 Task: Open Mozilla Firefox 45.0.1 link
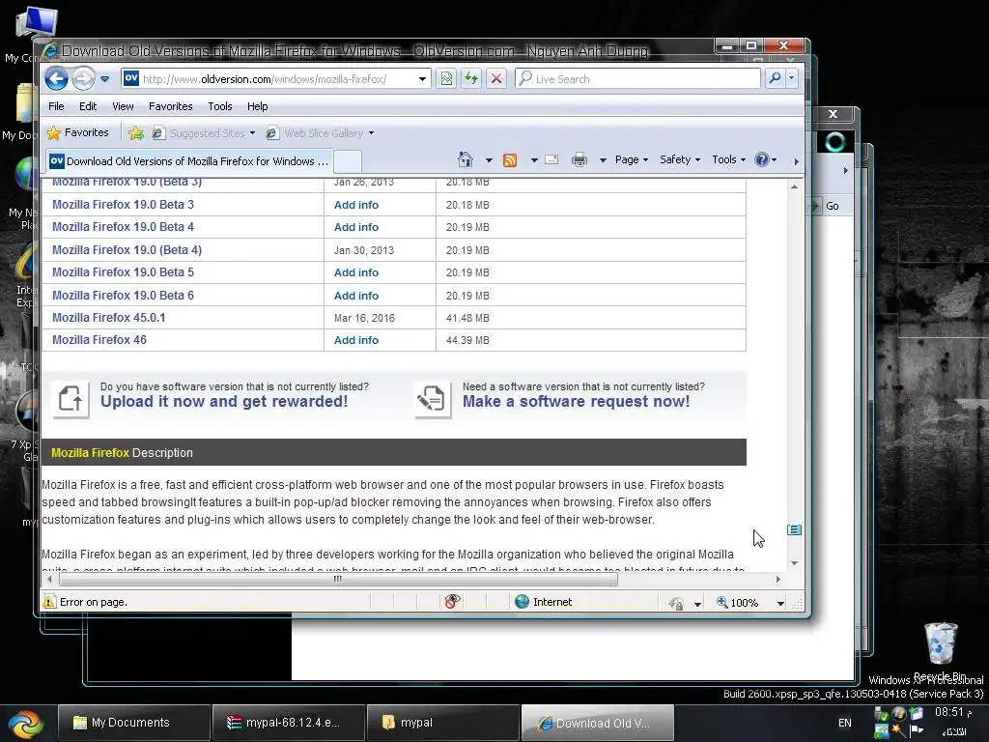coord(108,317)
